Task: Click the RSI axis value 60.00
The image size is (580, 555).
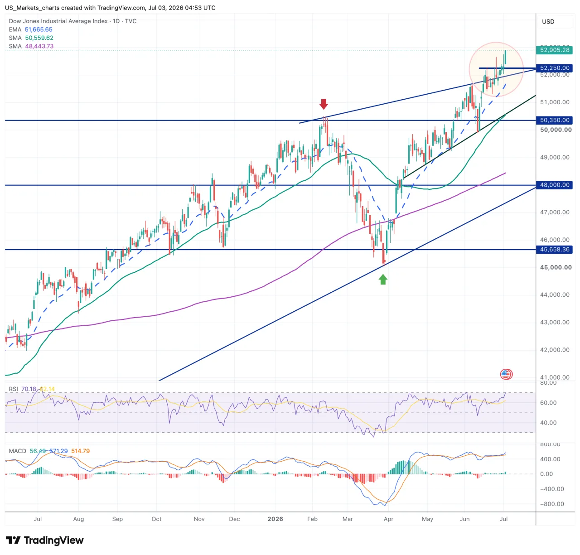Action: pos(548,402)
